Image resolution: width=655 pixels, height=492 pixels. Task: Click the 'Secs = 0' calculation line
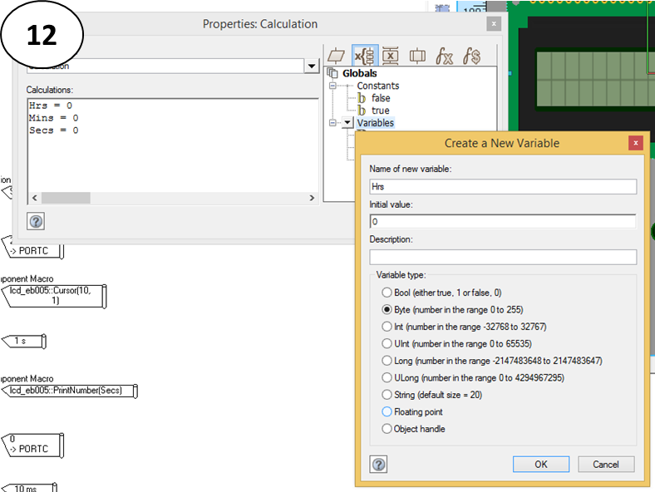tap(53, 130)
